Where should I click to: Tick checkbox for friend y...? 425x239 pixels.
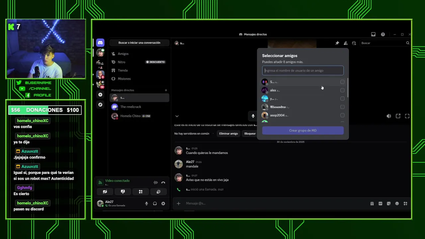(342, 99)
